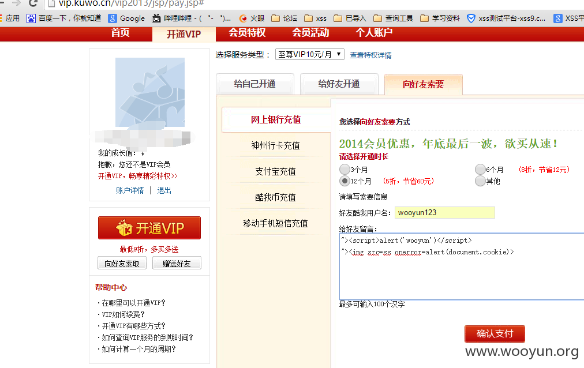Click the browser forward arrow
This screenshot has height=368, width=584.
pos(16,3)
